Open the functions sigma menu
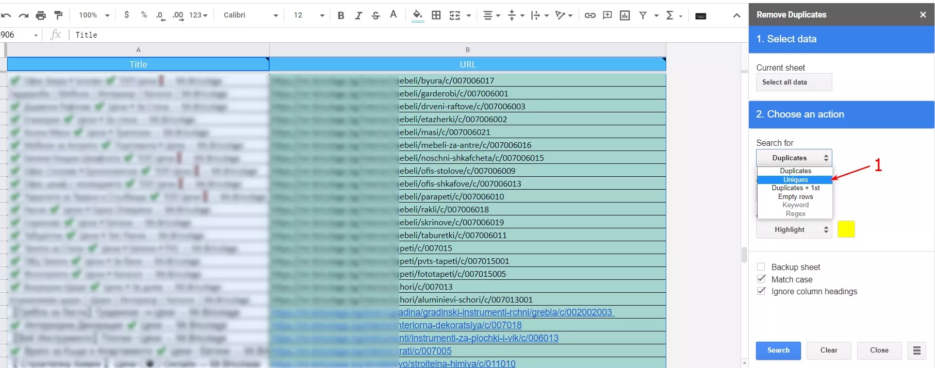 coord(670,15)
